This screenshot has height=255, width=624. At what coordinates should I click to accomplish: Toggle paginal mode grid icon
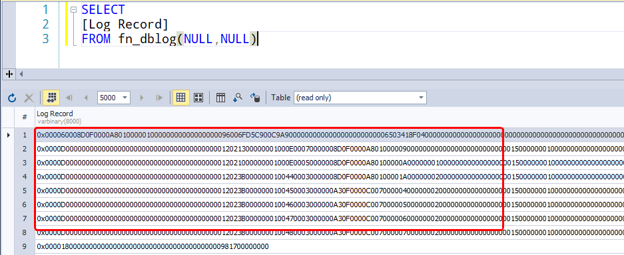(x=51, y=98)
